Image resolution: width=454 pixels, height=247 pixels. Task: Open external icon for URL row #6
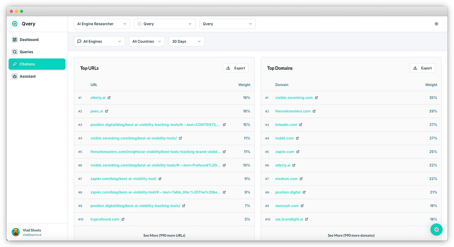coord(224,165)
